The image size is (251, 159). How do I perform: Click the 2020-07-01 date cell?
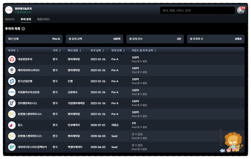coord(98,125)
